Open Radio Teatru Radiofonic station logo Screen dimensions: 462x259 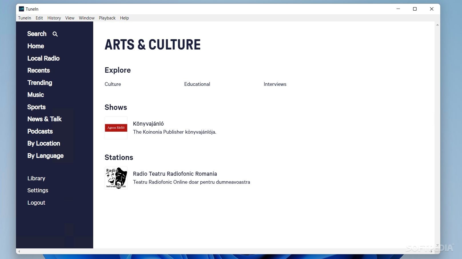[x=116, y=178]
